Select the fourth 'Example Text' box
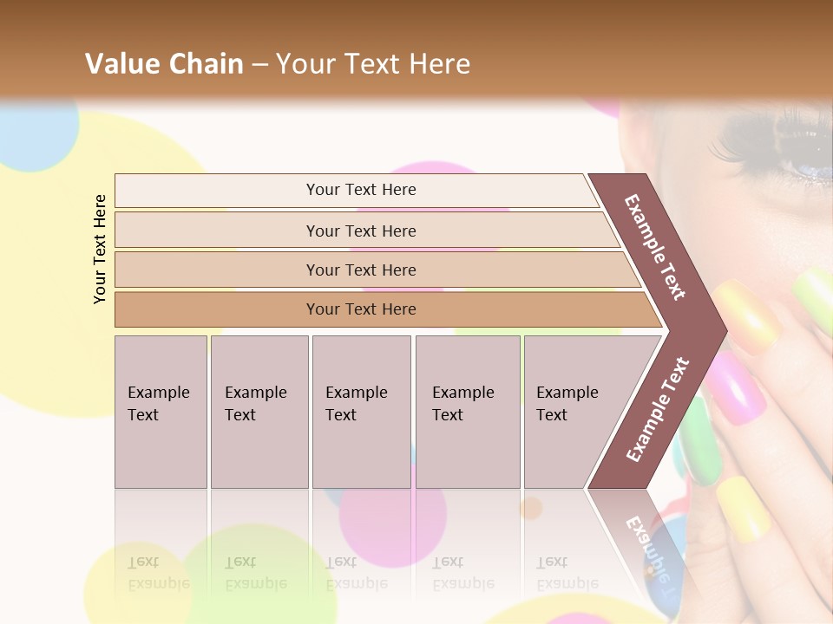833x624 pixels. tap(467, 412)
